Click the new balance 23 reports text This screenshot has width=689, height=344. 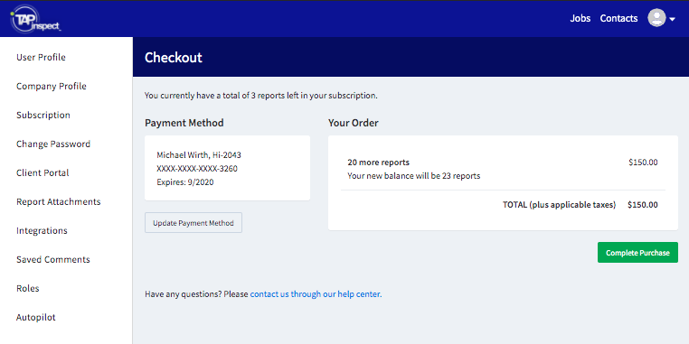(414, 176)
